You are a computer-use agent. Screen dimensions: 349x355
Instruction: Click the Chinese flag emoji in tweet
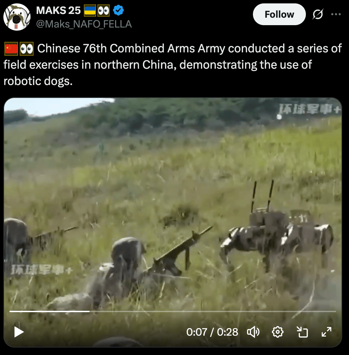point(11,49)
